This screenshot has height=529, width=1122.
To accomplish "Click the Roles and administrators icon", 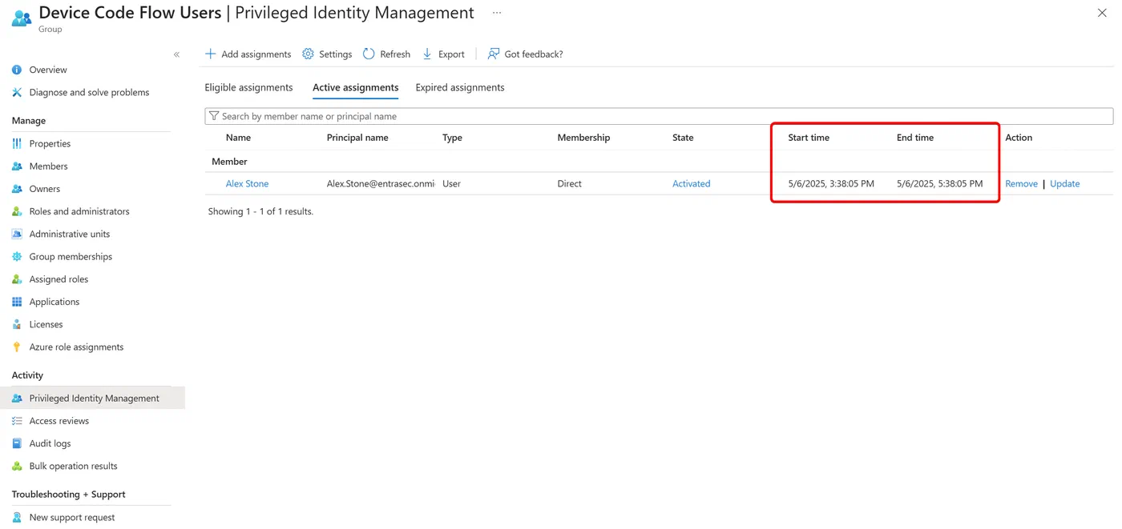I will (17, 211).
